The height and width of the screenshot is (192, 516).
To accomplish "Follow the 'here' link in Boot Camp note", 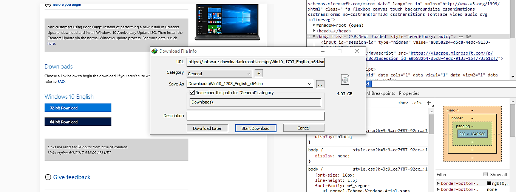I will 51,44.
